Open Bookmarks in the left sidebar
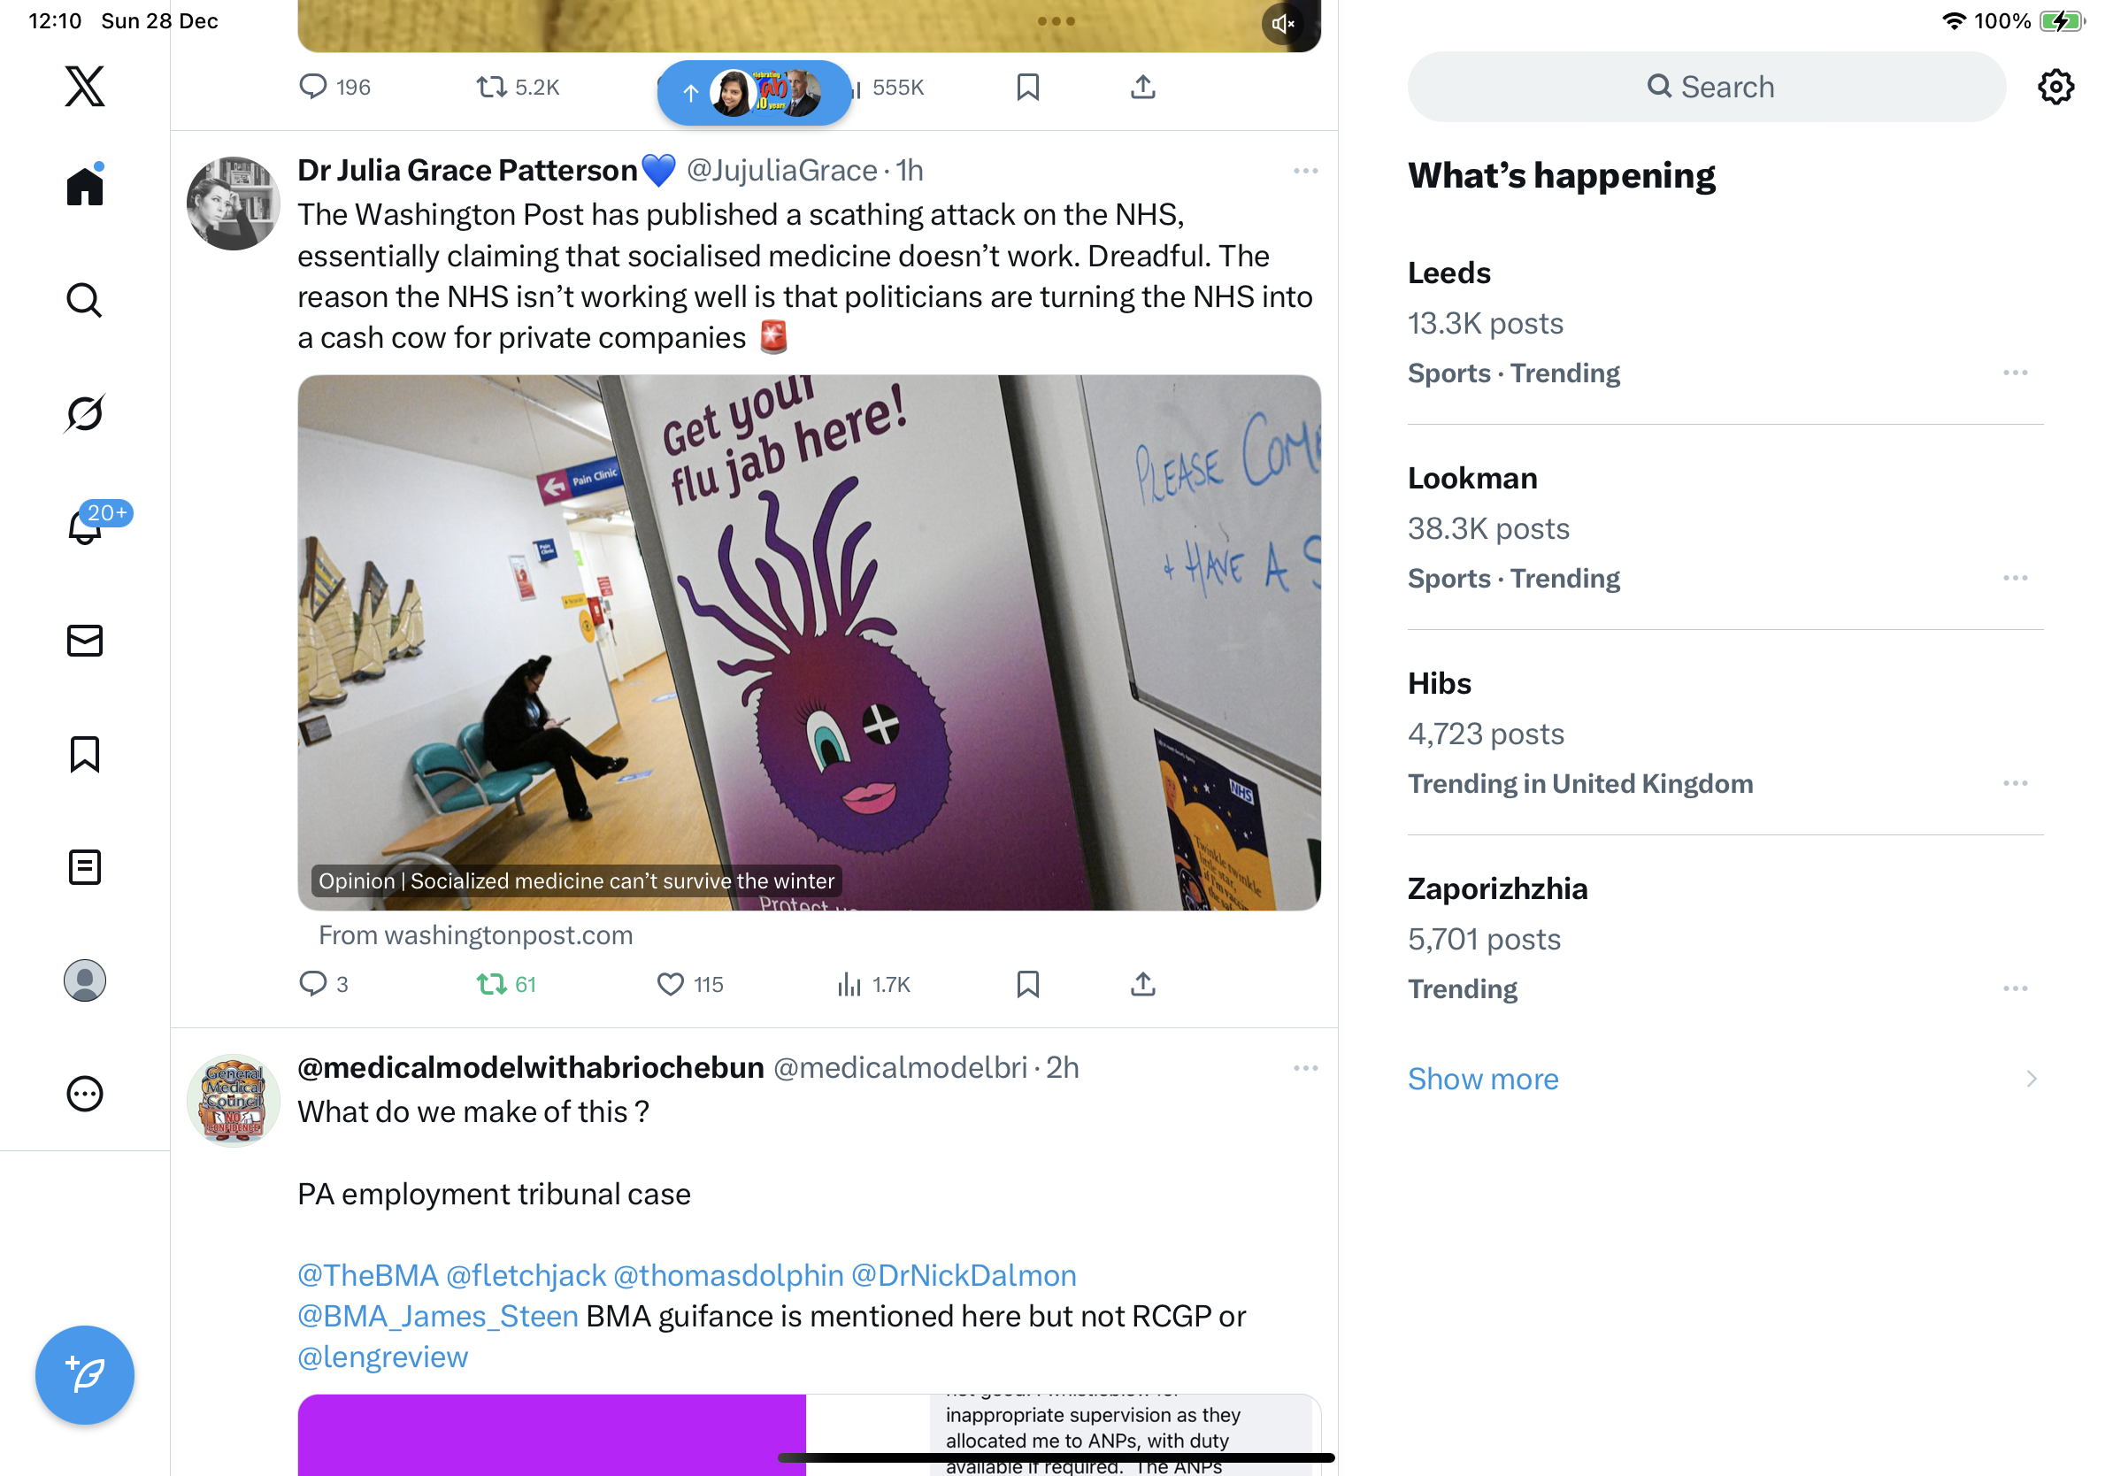 point(85,755)
